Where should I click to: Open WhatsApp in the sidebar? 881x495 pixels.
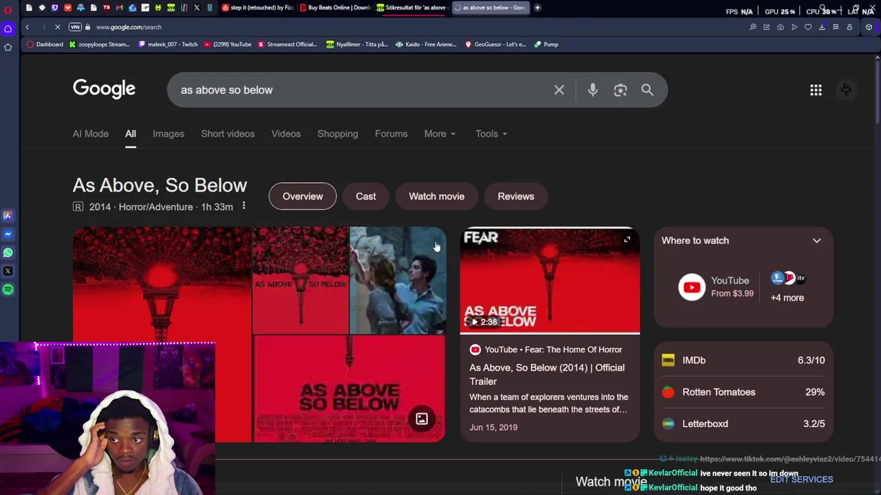[8, 252]
